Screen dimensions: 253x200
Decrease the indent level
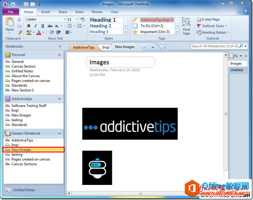(x=52, y=32)
